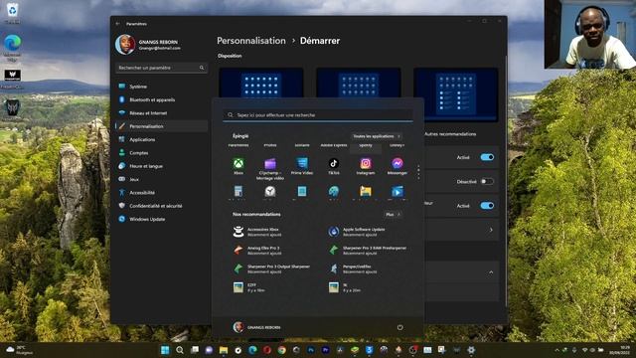The height and width of the screenshot is (358, 636).
Task: Click the Windows Start button on taskbar
Action: (165, 350)
